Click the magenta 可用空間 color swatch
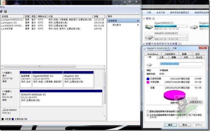Image resolution: width=210 pixels, height=131 pixels. (x=148, y=82)
